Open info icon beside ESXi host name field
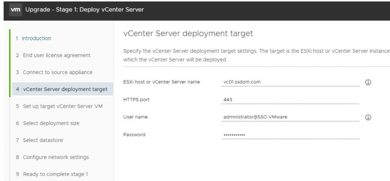 click(x=368, y=82)
